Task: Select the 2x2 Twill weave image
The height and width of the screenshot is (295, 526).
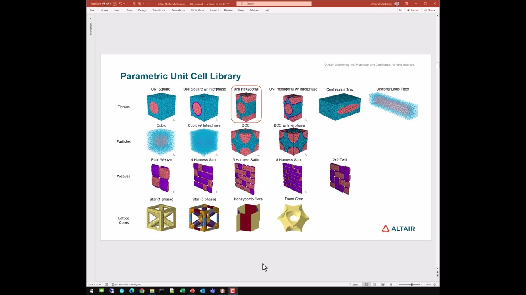Action: 340,179
